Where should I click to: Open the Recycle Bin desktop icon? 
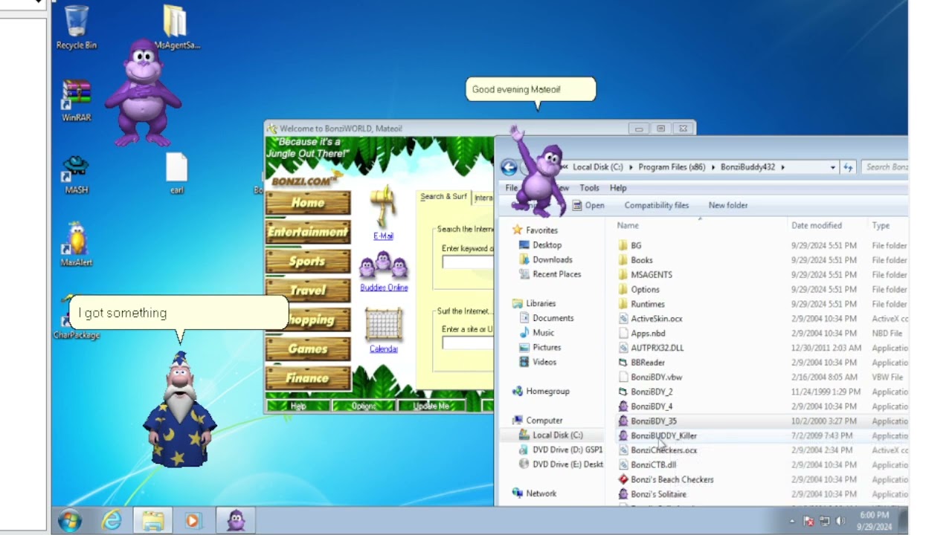[x=77, y=27]
